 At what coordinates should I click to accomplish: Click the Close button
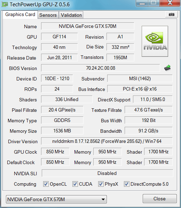(x=160, y=199)
